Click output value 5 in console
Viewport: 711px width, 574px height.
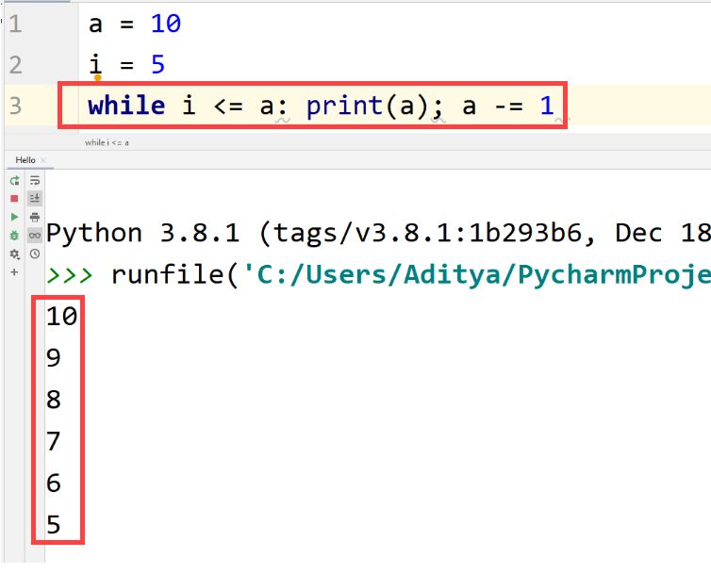click(x=54, y=525)
